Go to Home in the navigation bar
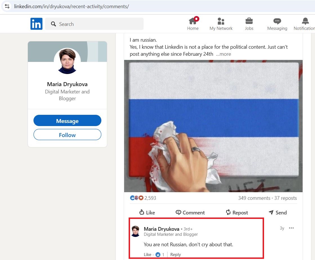This screenshot has width=315, height=260. click(193, 24)
